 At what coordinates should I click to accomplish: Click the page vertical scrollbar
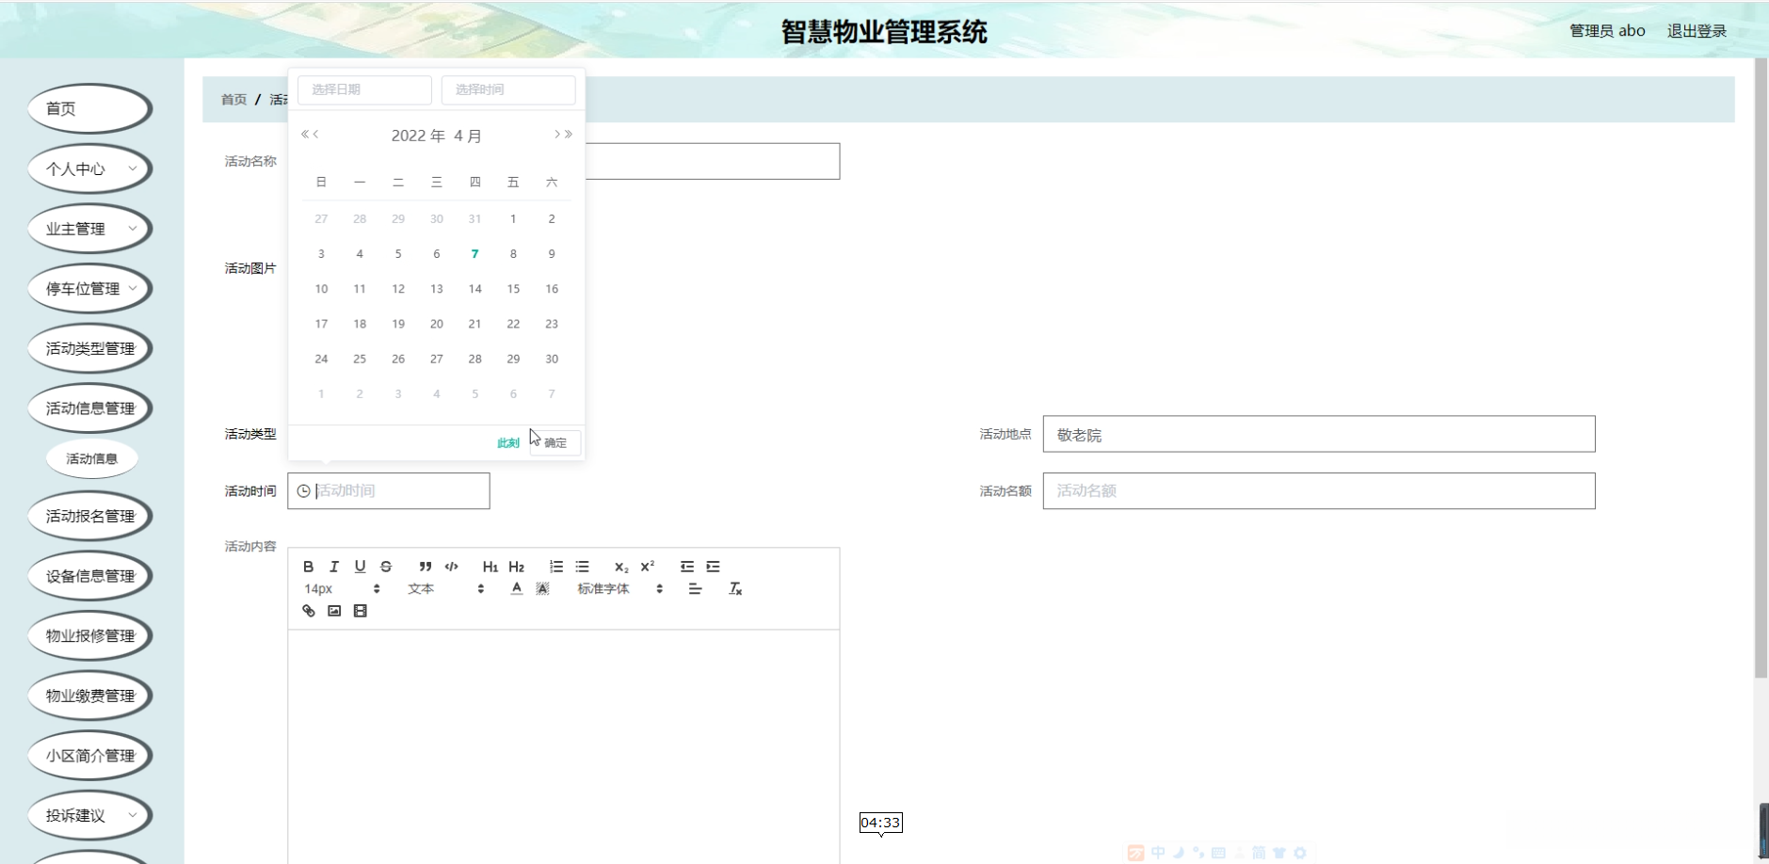(1761, 367)
